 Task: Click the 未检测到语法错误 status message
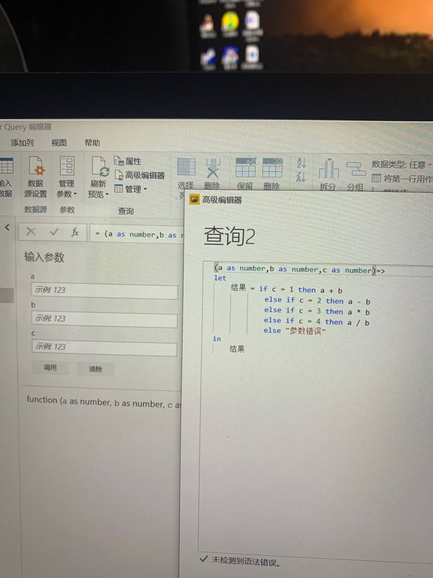tap(246, 561)
